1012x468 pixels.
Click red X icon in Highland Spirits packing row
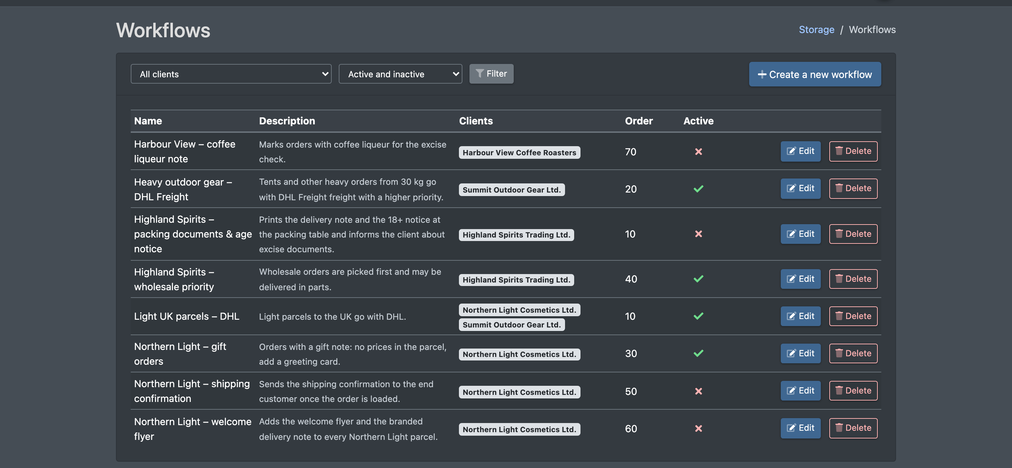(x=698, y=234)
